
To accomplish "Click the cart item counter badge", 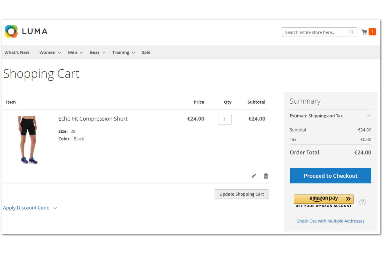I will [372, 32].
